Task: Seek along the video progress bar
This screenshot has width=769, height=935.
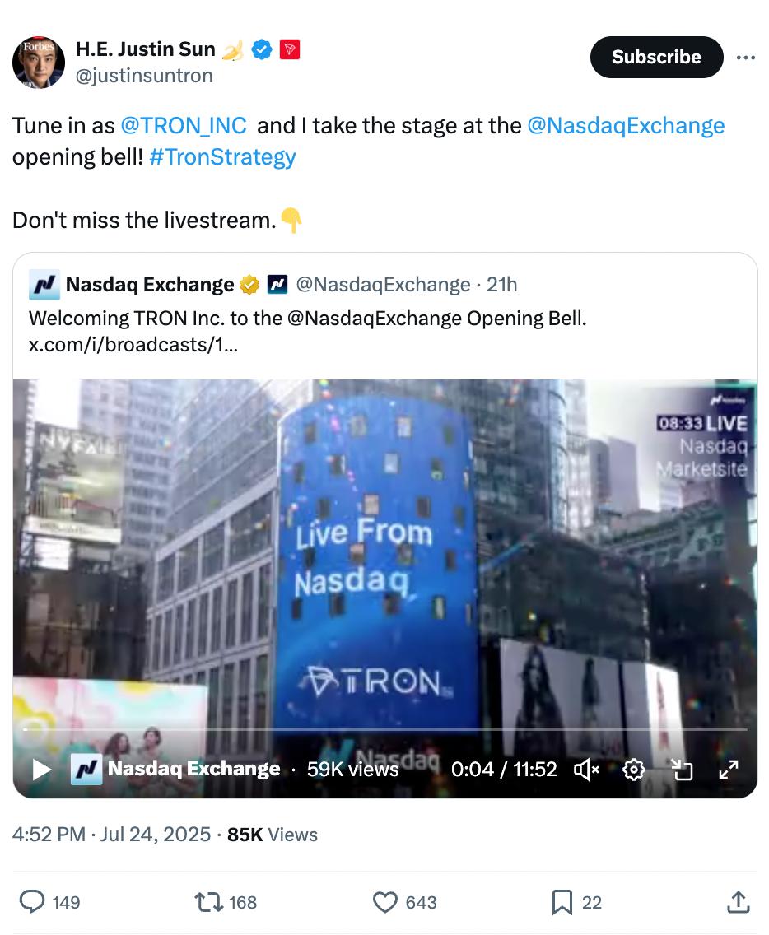Action: pyautogui.click(x=384, y=728)
